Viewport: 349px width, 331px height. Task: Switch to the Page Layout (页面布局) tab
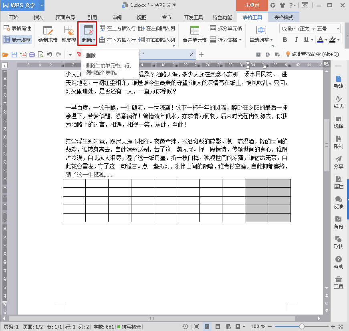[65, 18]
